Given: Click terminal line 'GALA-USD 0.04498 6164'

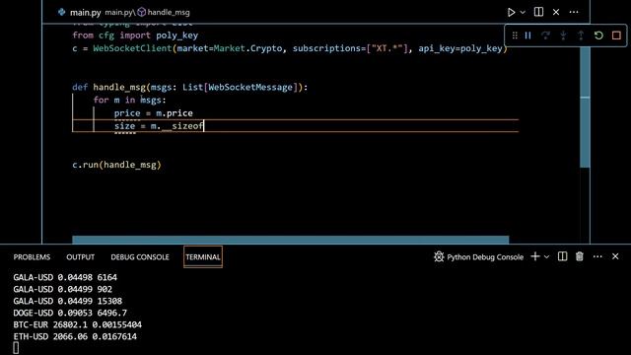Looking at the screenshot, I should point(65,277).
